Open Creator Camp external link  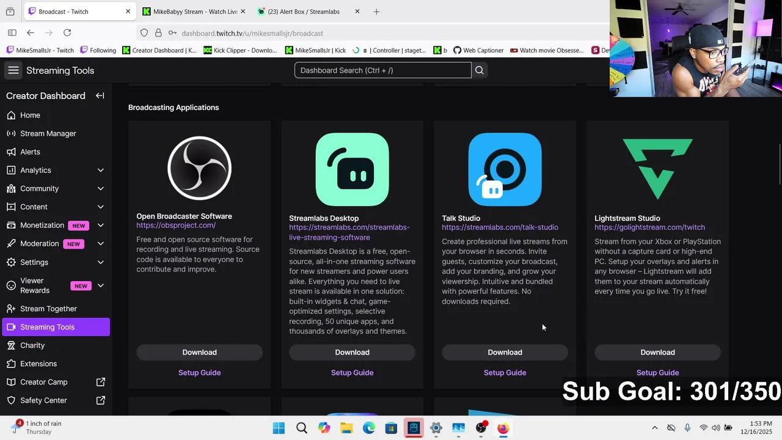[x=56, y=382]
